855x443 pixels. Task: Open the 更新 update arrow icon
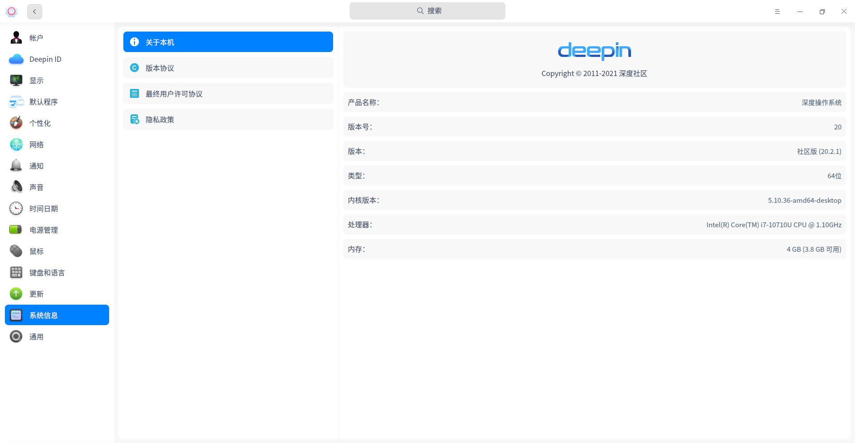click(x=16, y=294)
